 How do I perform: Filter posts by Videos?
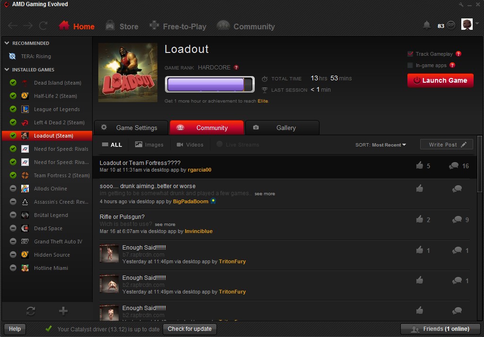pos(190,145)
